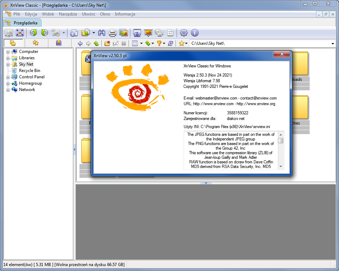This screenshot has width=339, height=271.
Task: Open the address path dropdown list
Action: pyautogui.click(x=333, y=43)
